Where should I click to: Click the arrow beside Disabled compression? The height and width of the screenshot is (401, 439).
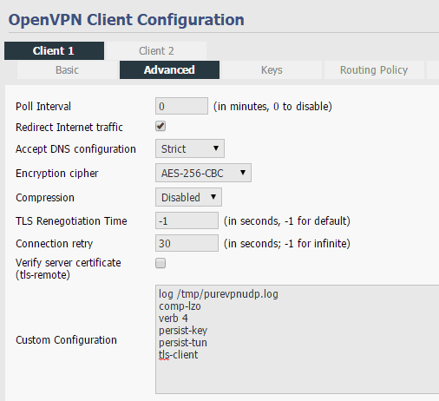213,197
